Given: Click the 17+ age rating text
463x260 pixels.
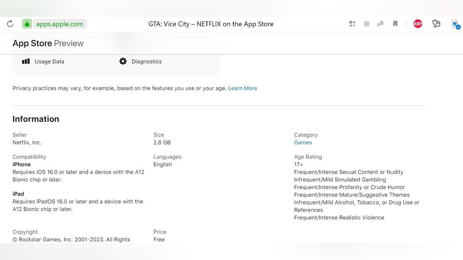Looking at the screenshot, I should pyautogui.click(x=299, y=164).
